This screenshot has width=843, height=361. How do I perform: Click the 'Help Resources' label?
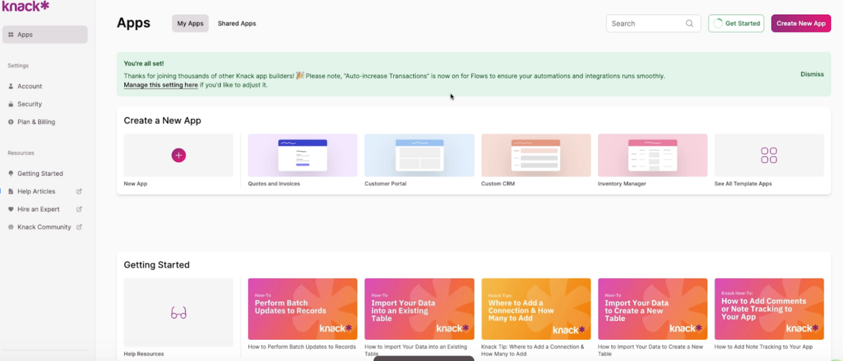click(x=144, y=354)
